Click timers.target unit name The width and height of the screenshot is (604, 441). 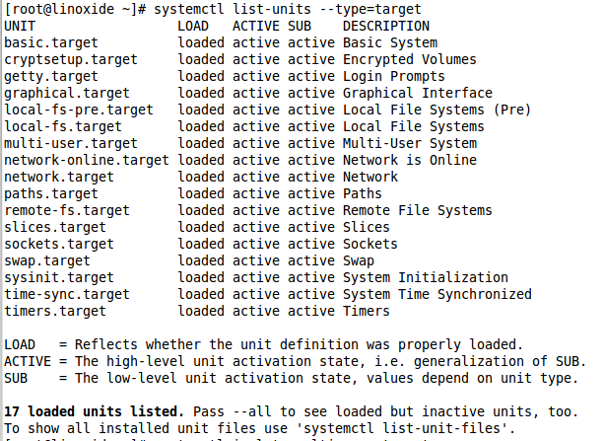pos(53,311)
